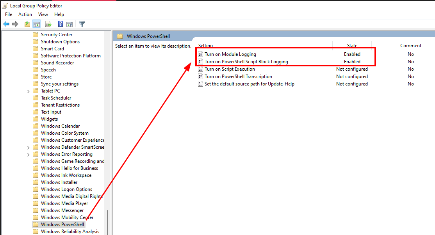Select Sound Recorder in the tree
This screenshot has height=235, width=435.
click(57, 63)
